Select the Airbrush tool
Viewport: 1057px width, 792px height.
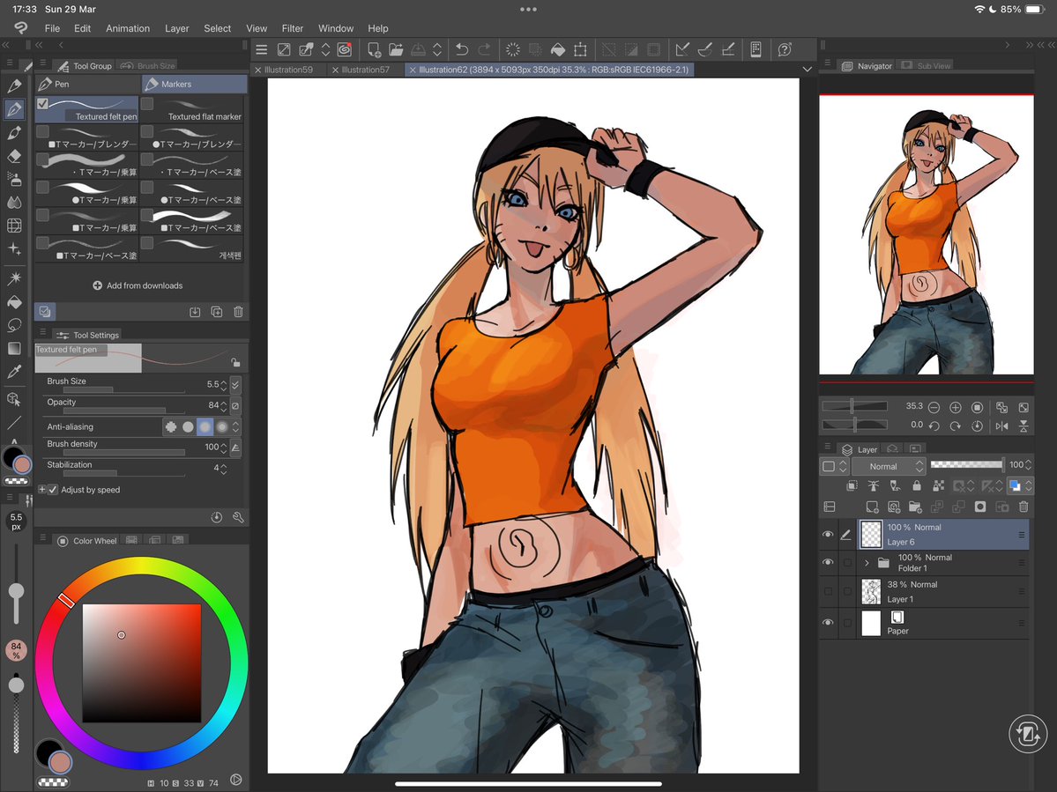14,179
